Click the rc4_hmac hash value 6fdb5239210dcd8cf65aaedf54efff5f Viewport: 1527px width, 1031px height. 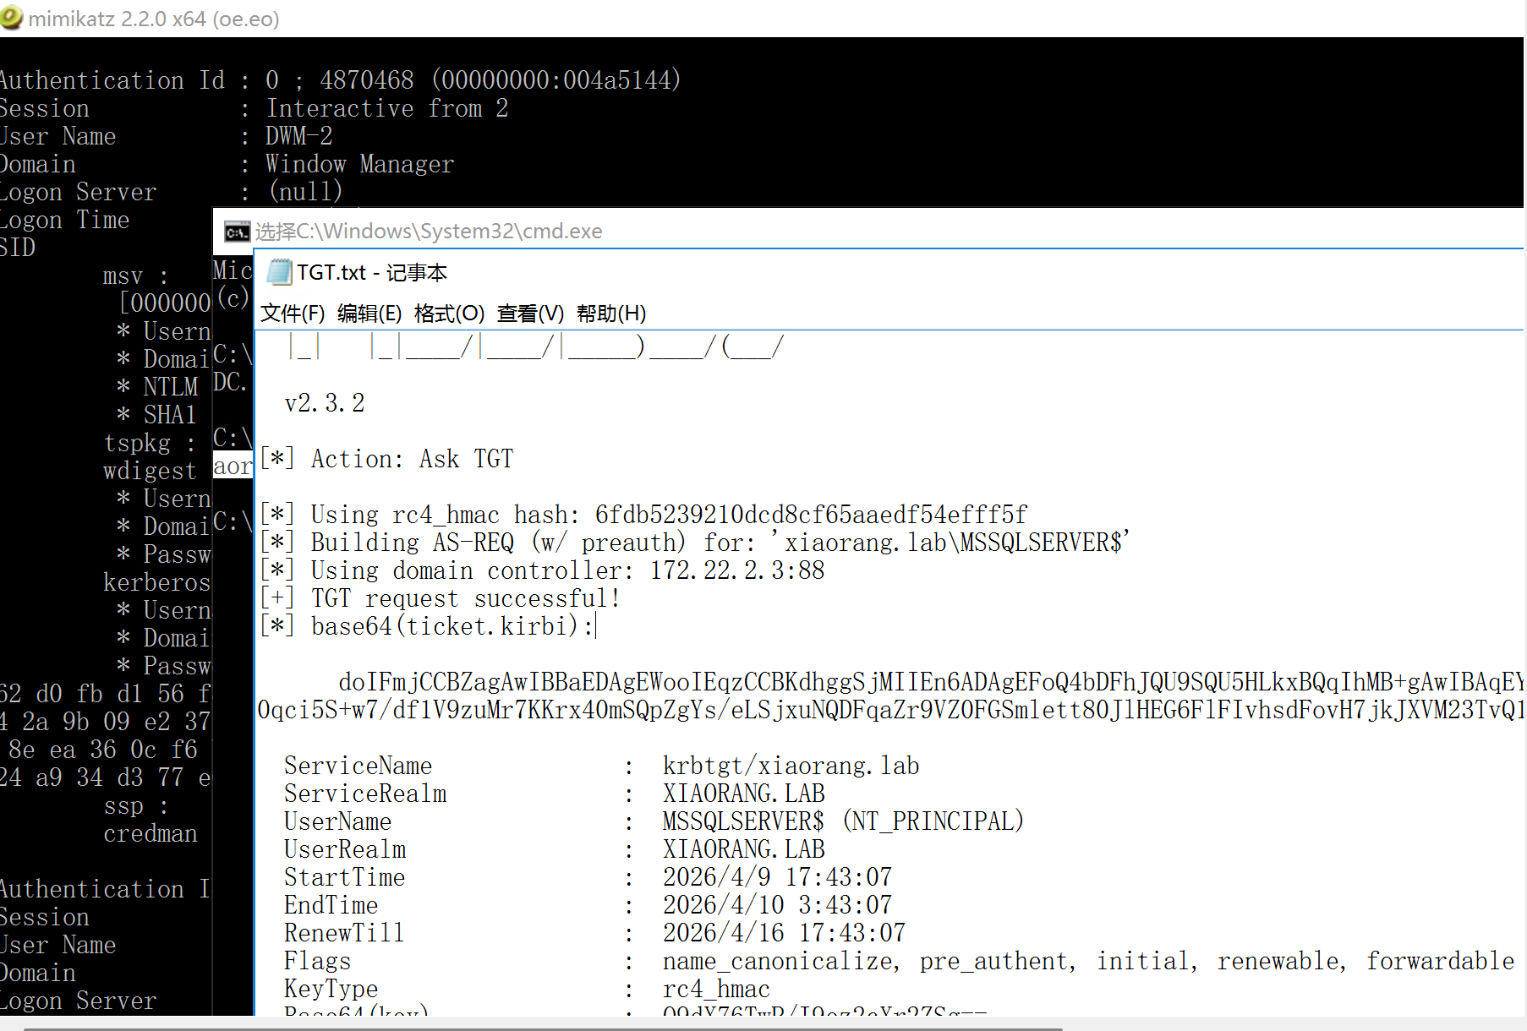811,515
